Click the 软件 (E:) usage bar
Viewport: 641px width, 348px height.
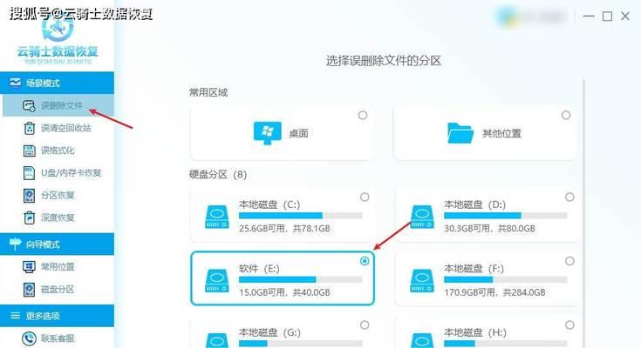pyautogui.click(x=301, y=280)
